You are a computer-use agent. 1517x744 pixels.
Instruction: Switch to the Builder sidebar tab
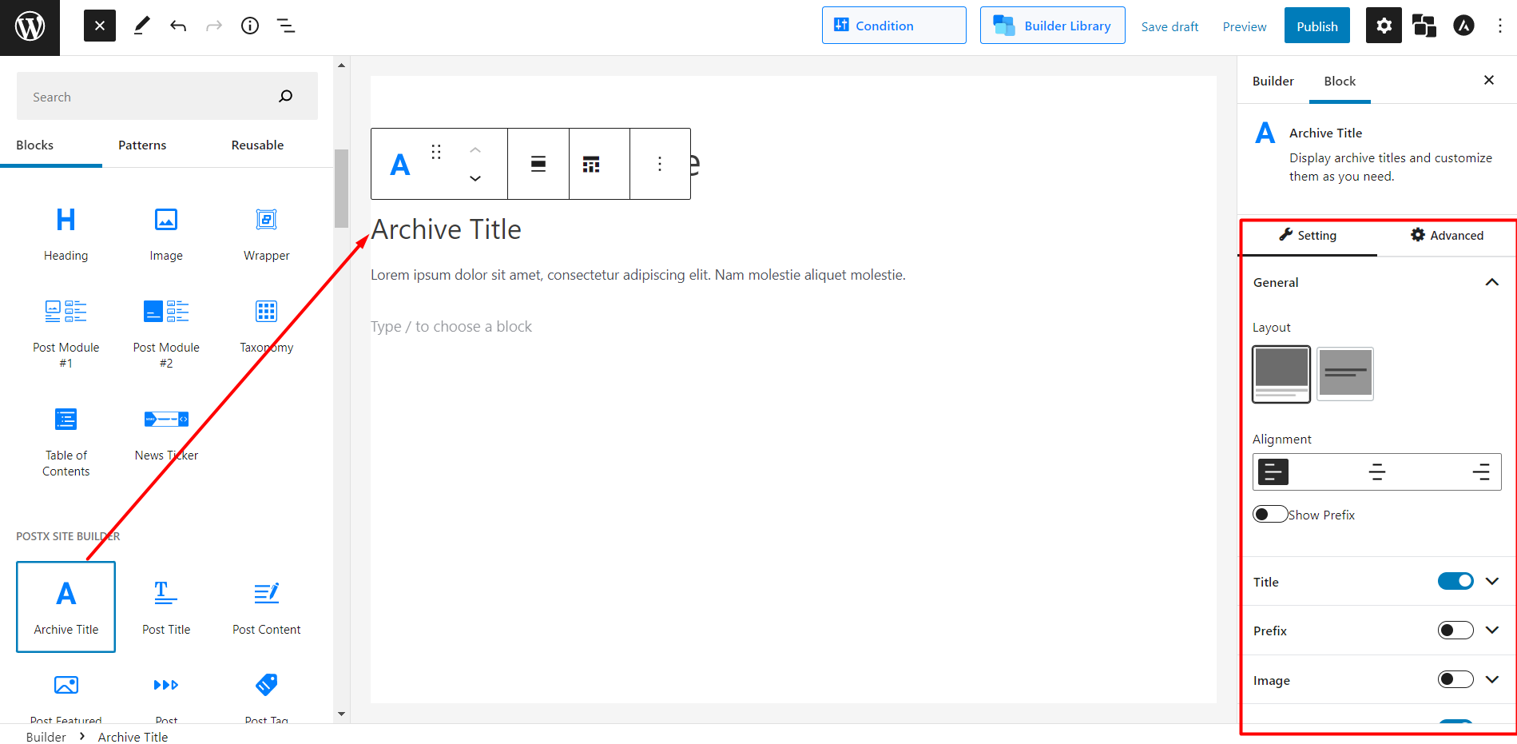[1273, 82]
